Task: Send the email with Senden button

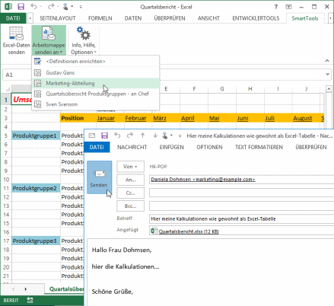Action: pos(99,177)
